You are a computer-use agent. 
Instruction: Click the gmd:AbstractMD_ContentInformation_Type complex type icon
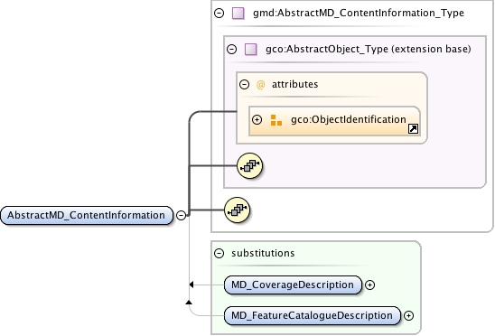[238, 14]
